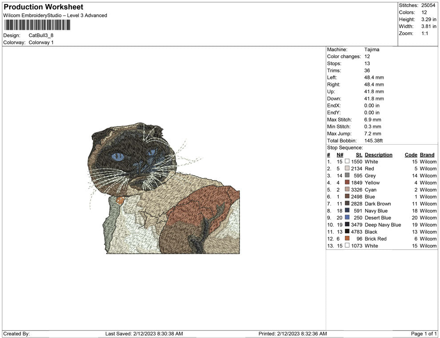Click the N# column header
Viewport: 440px width, 338px height.
340,155
